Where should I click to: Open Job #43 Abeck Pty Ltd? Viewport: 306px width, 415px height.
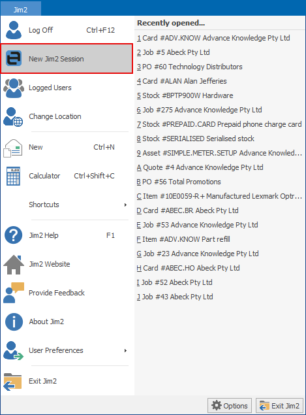(x=175, y=297)
